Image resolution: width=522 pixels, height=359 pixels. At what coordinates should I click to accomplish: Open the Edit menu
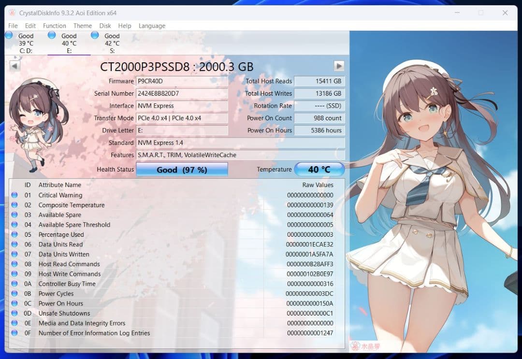pyautogui.click(x=30, y=26)
